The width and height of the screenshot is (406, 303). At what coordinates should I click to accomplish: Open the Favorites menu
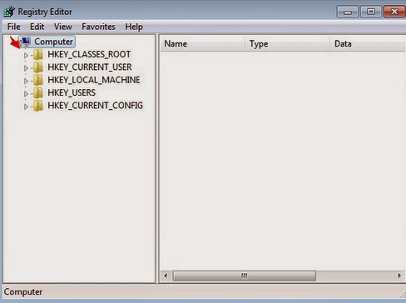pos(98,27)
